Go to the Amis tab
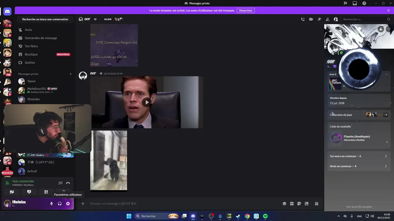Screen dimensions: 394x221 click(45, 30)
